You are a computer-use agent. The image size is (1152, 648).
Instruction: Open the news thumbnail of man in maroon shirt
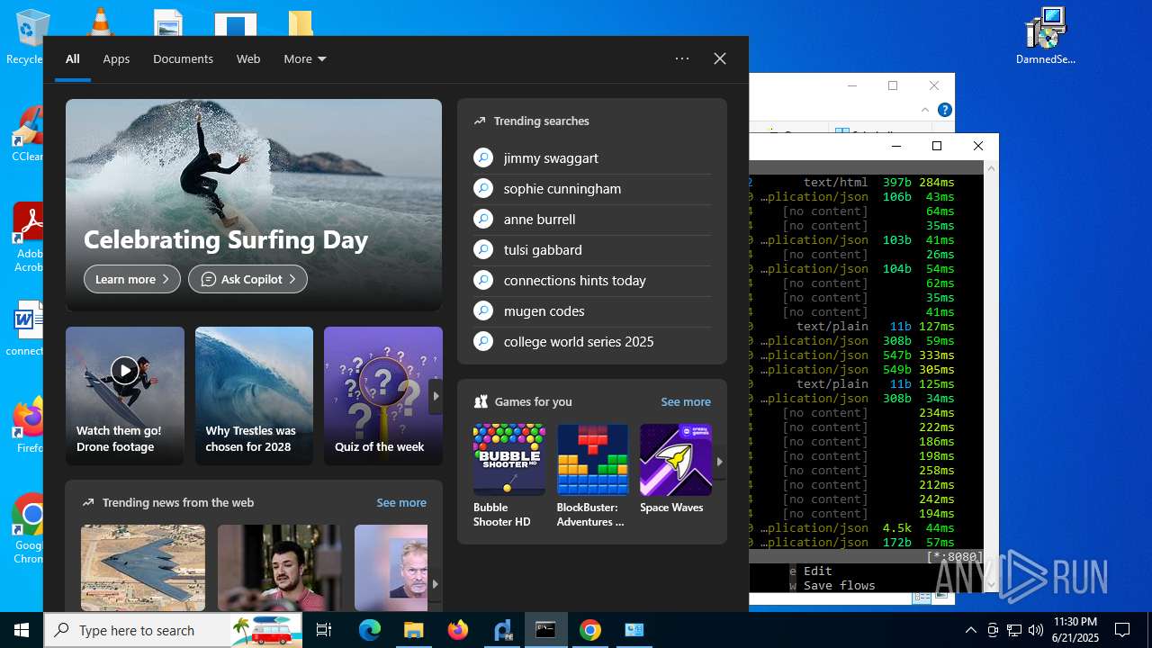coord(279,568)
